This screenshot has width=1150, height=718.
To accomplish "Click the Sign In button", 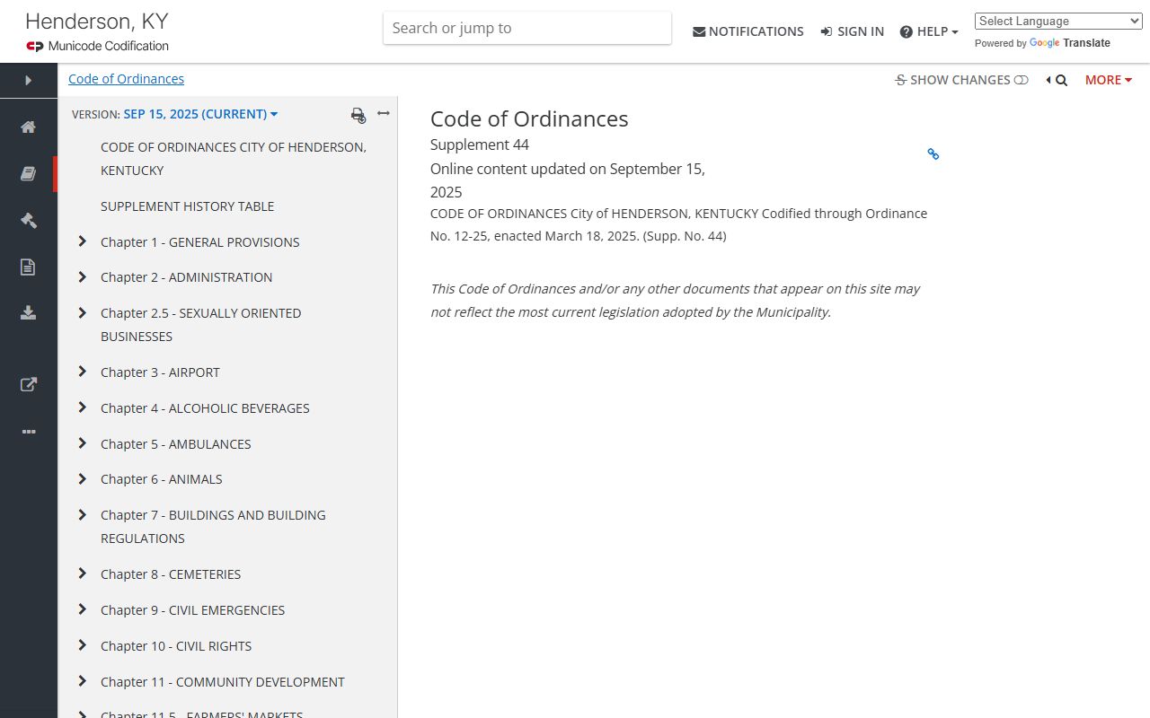I will [852, 31].
